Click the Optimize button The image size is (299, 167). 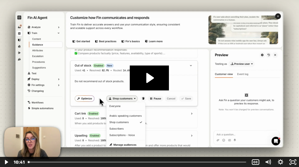pyautogui.click(x=84, y=99)
